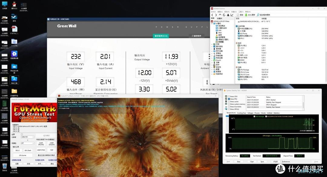The height and width of the screenshot is (177, 327).
Task: Expand 主板 node in AIDA64 tree
Action: click(212, 44)
